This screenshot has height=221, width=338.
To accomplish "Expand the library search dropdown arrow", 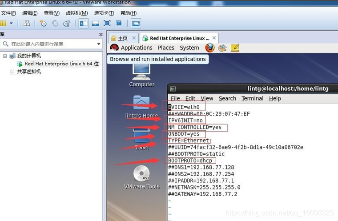I will (x=99, y=44).
